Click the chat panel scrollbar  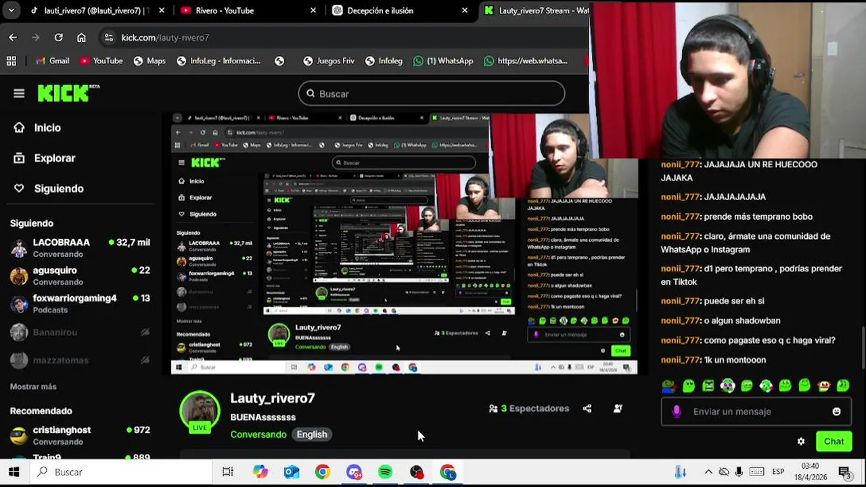click(x=863, y=348)
